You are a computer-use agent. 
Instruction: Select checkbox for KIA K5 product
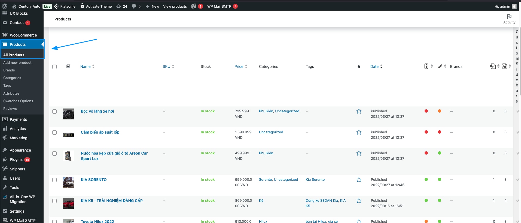click(54, 201)
